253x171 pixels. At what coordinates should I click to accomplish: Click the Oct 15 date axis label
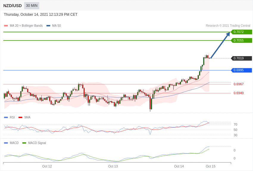[210, 166]
